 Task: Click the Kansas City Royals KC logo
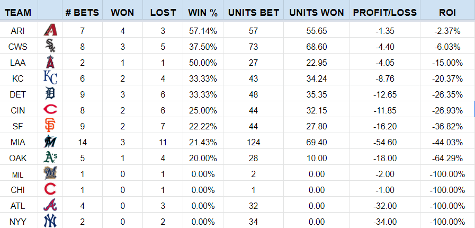pyautogui.click(x=50, y=78)
